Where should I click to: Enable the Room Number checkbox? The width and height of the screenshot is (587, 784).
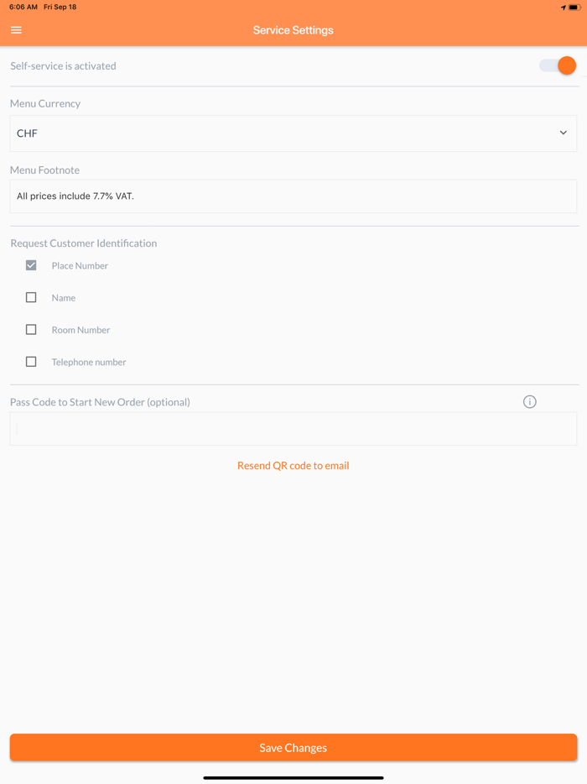pos(31,329)
